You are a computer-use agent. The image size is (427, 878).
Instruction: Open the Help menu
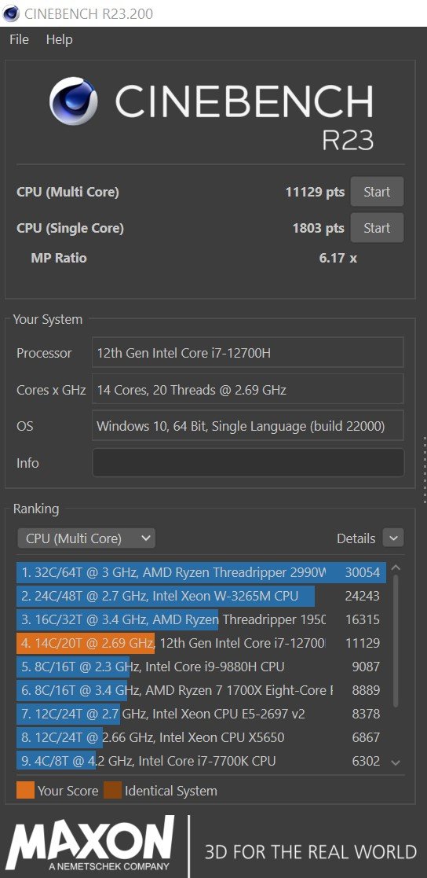pos(59,40)
